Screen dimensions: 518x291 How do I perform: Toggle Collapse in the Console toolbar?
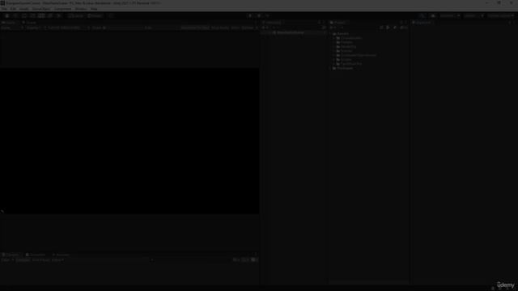[x=23, y=260]
